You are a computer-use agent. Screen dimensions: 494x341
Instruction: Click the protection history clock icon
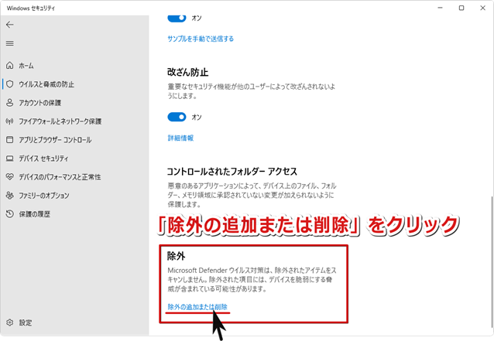[10, 214]
